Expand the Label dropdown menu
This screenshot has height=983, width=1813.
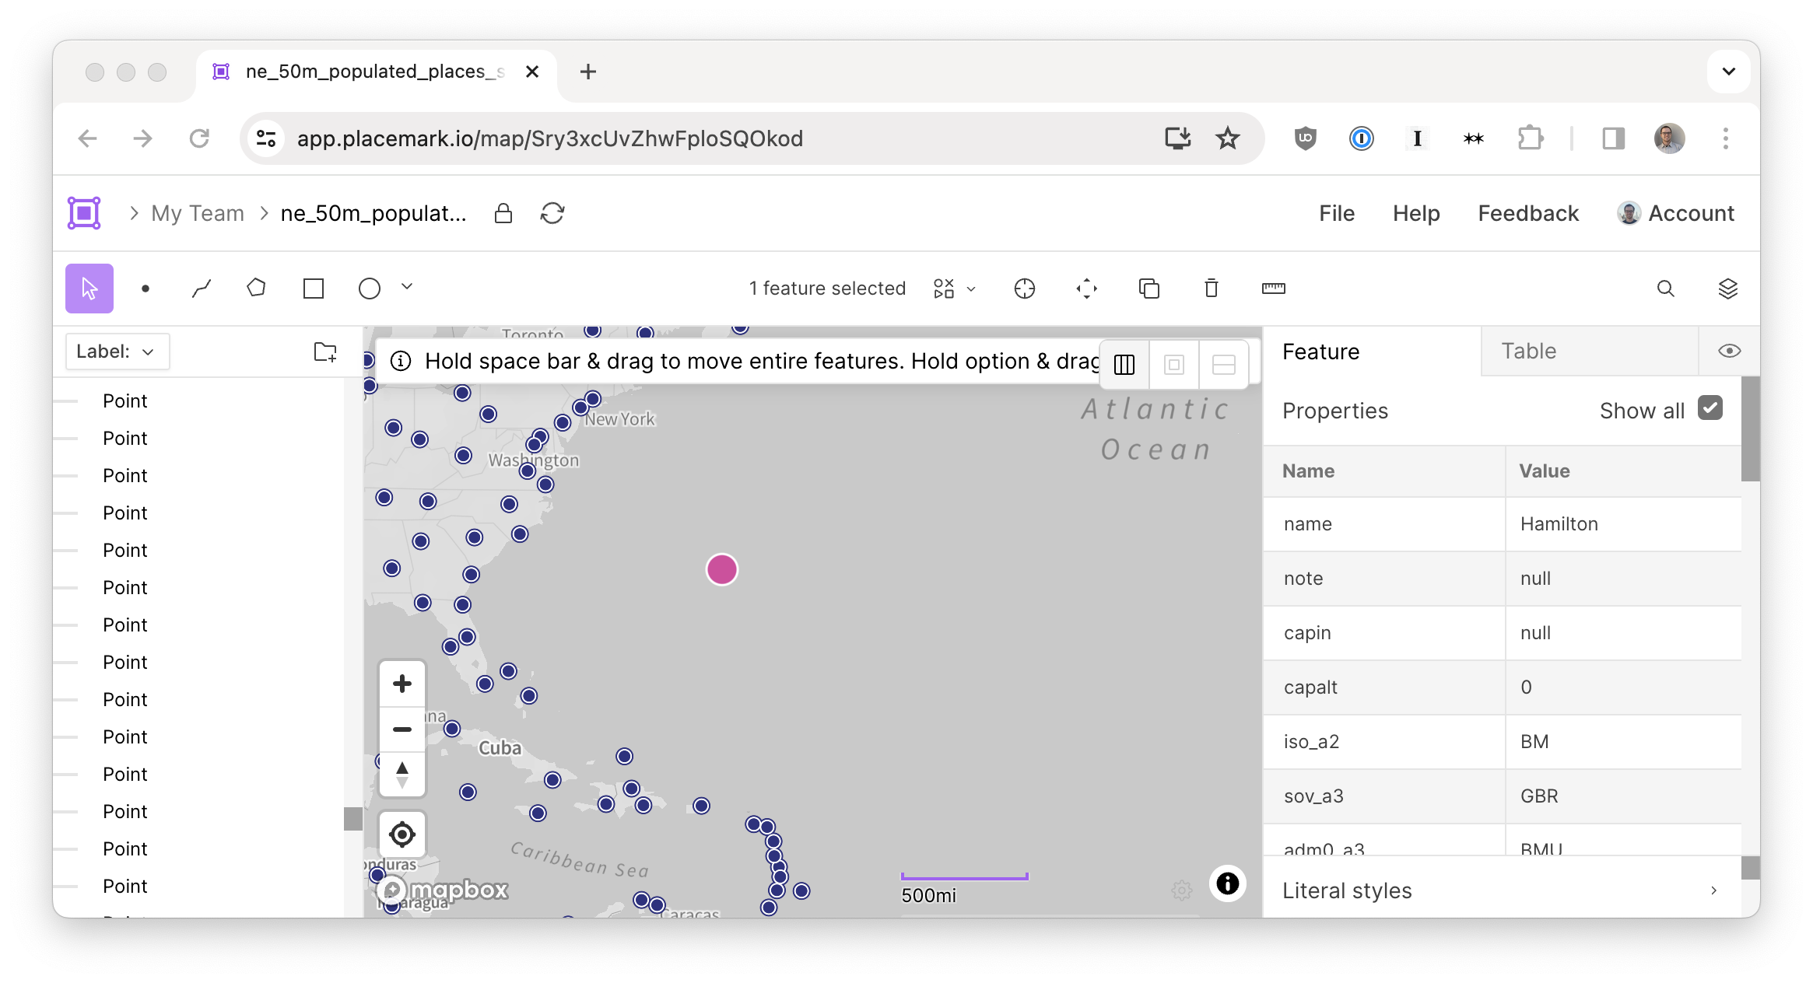[114, 350]
